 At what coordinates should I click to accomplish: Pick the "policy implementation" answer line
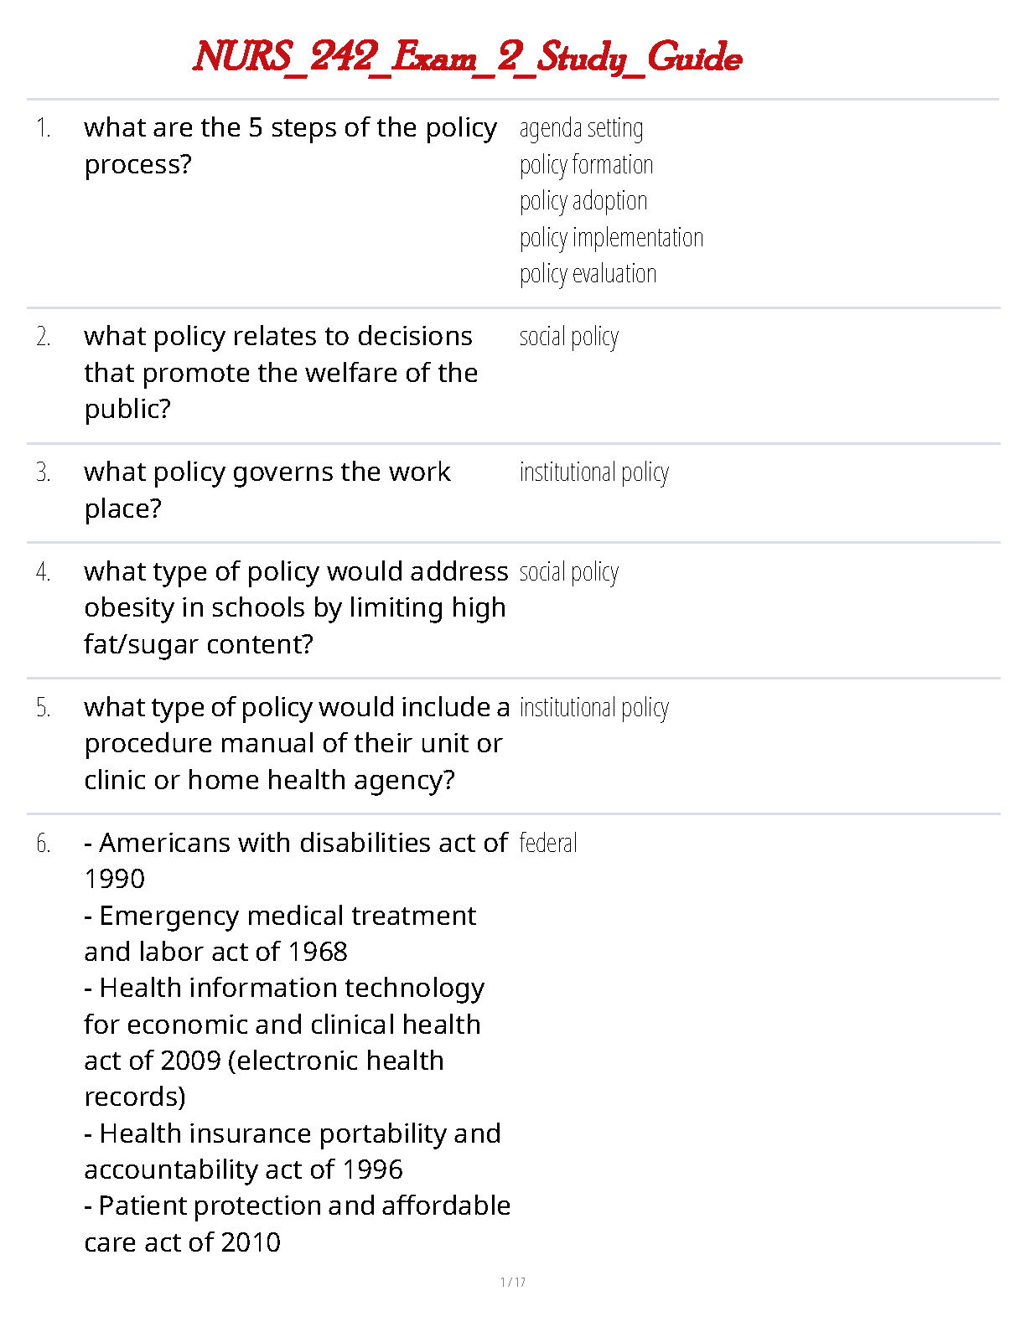coord(611,238)
